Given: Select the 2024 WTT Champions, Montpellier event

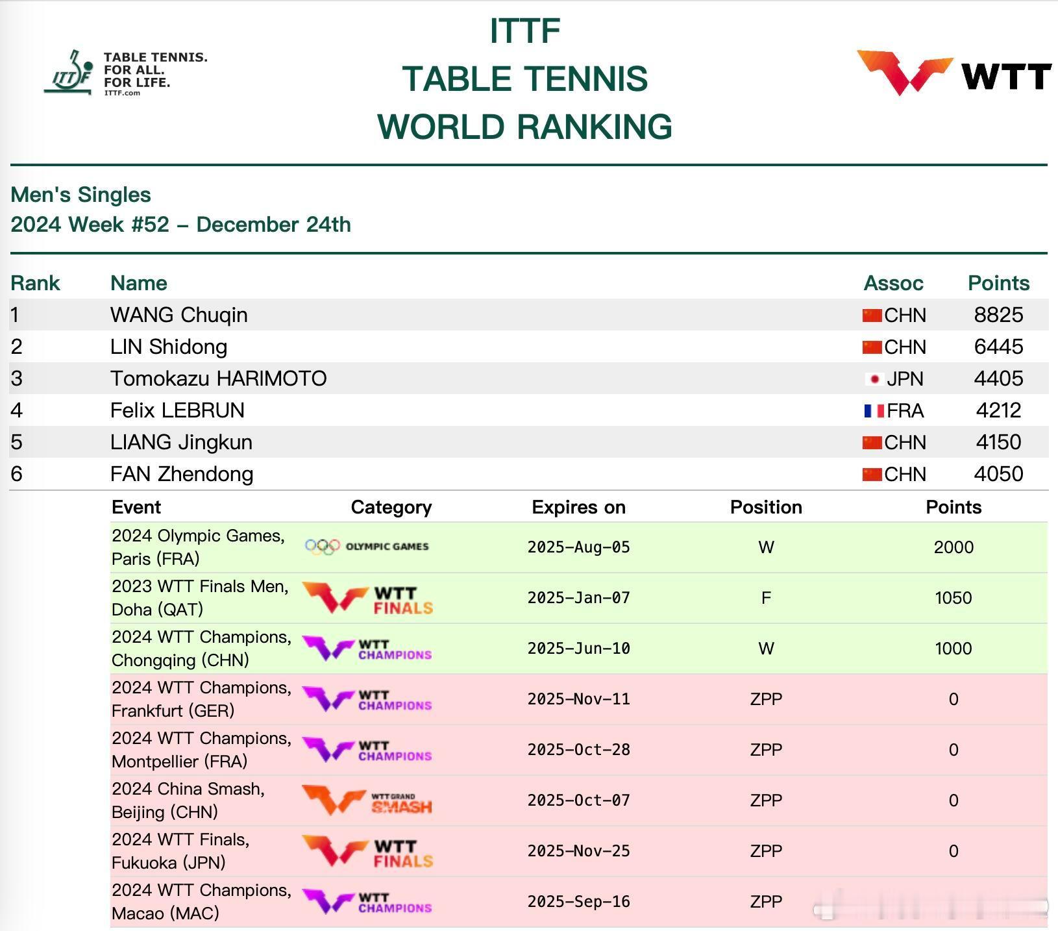Looking at the screenshot, I should tap(202, 750).
